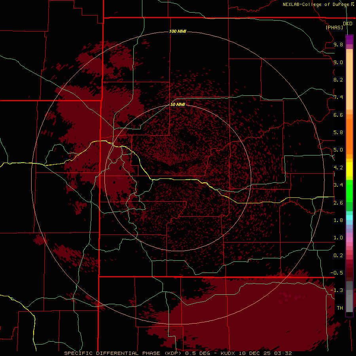Click the [PHAS] legend unit label

334,27
